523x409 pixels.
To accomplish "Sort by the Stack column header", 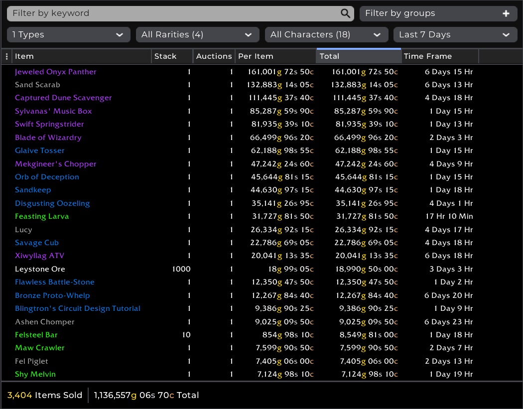I will pos(172,56).
